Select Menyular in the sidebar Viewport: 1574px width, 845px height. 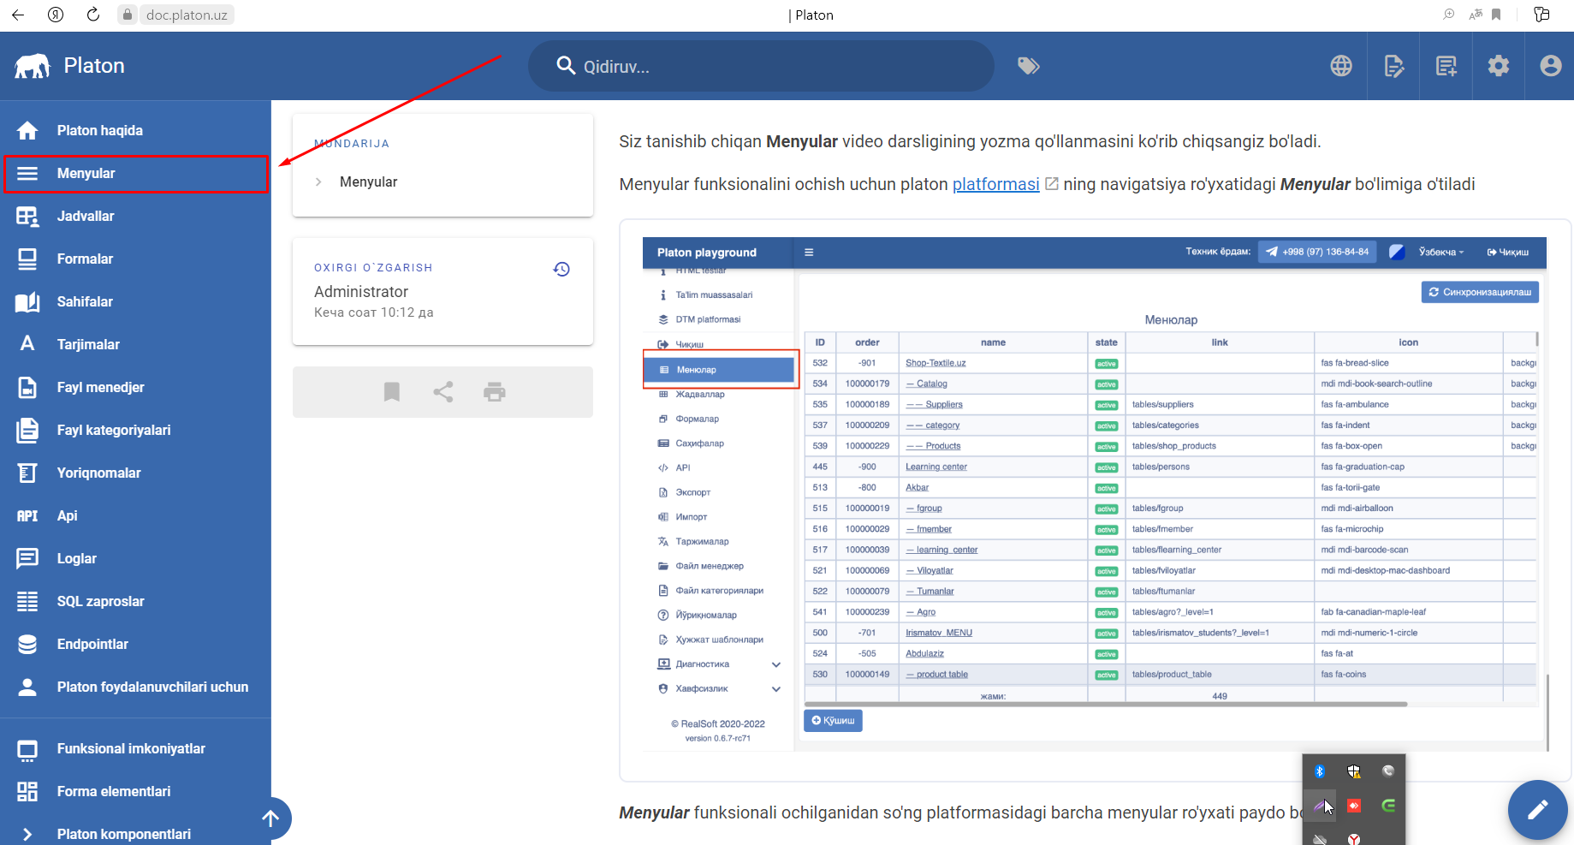136,174
